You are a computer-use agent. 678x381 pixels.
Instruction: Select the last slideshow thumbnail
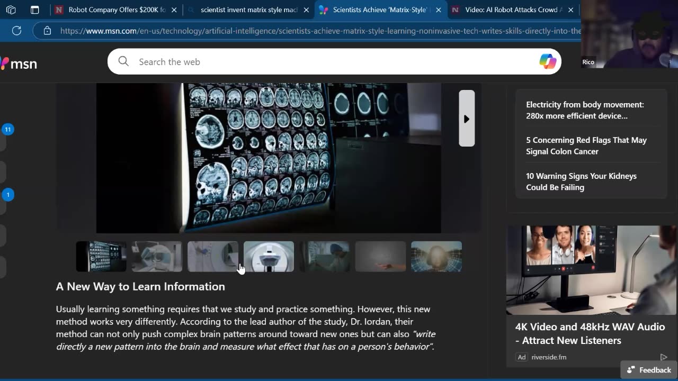coord(436,257)
